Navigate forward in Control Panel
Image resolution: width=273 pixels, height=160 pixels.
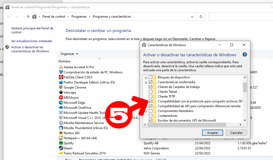pos(16,17)
